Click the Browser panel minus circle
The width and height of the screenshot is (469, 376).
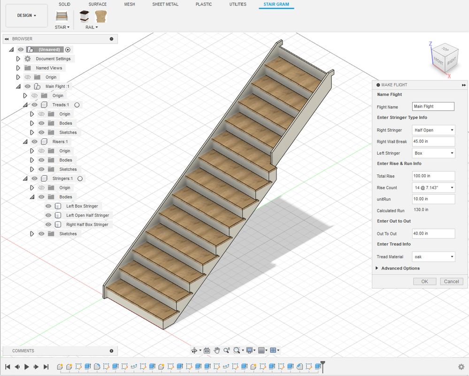point(112,39)
